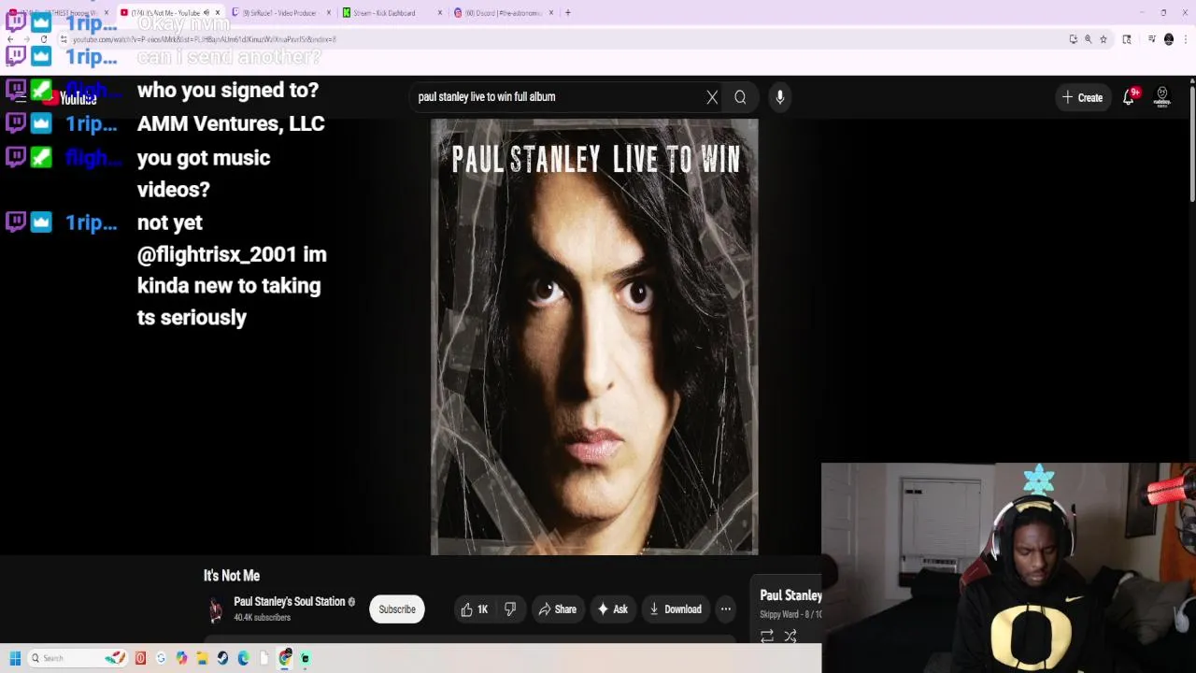The height and width of the screenshot is (673, 1196).
Task: Click the install app icon in address bar
Action: tap(1074, 39)
